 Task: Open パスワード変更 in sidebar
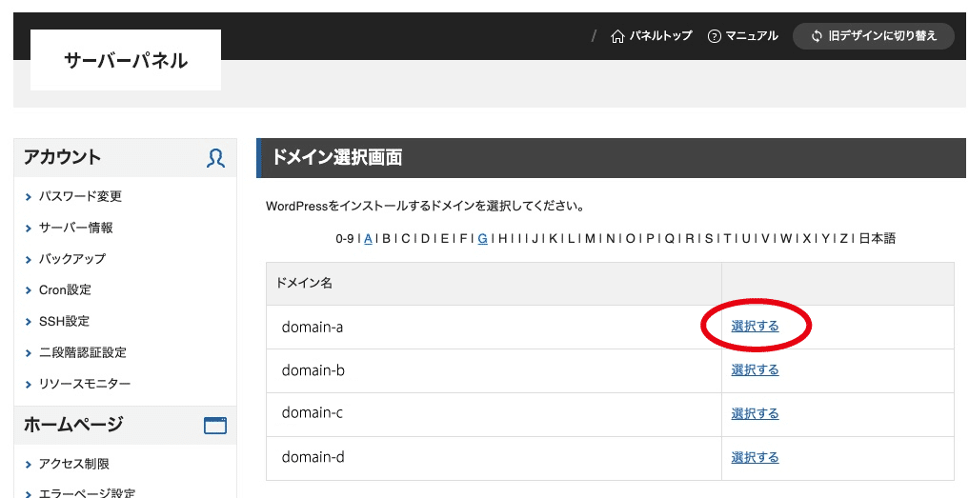pos(80,196)
